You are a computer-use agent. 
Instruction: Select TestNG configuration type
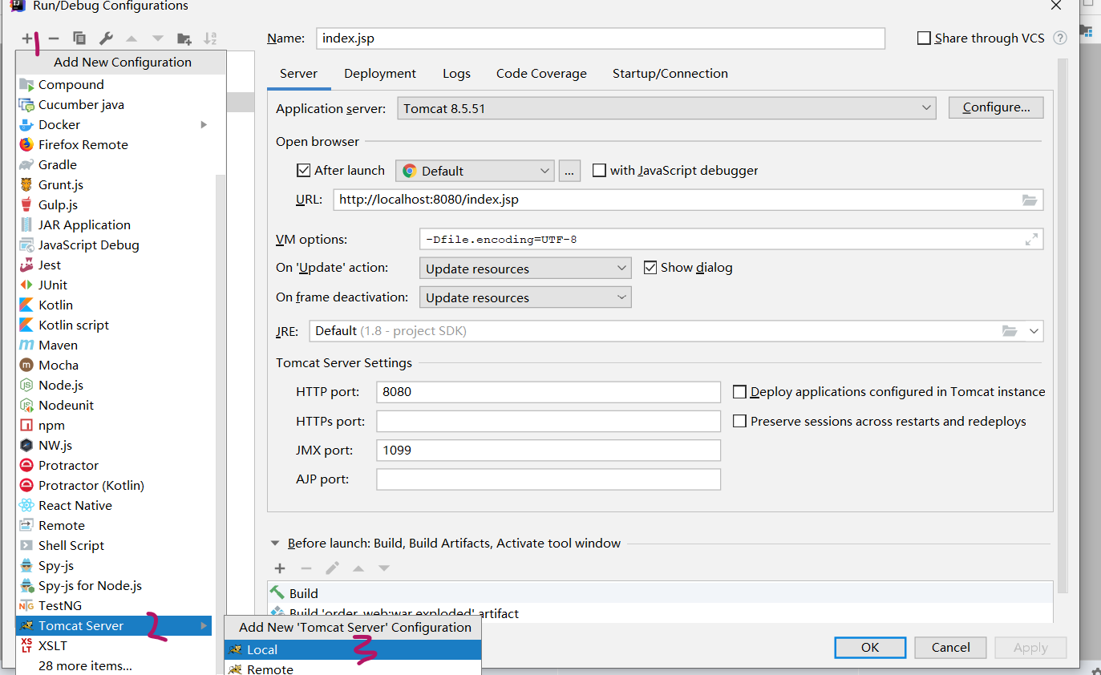tap(59, 605)
